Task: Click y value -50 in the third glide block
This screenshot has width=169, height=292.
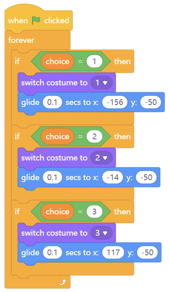Action: click(x=148, y=252)
